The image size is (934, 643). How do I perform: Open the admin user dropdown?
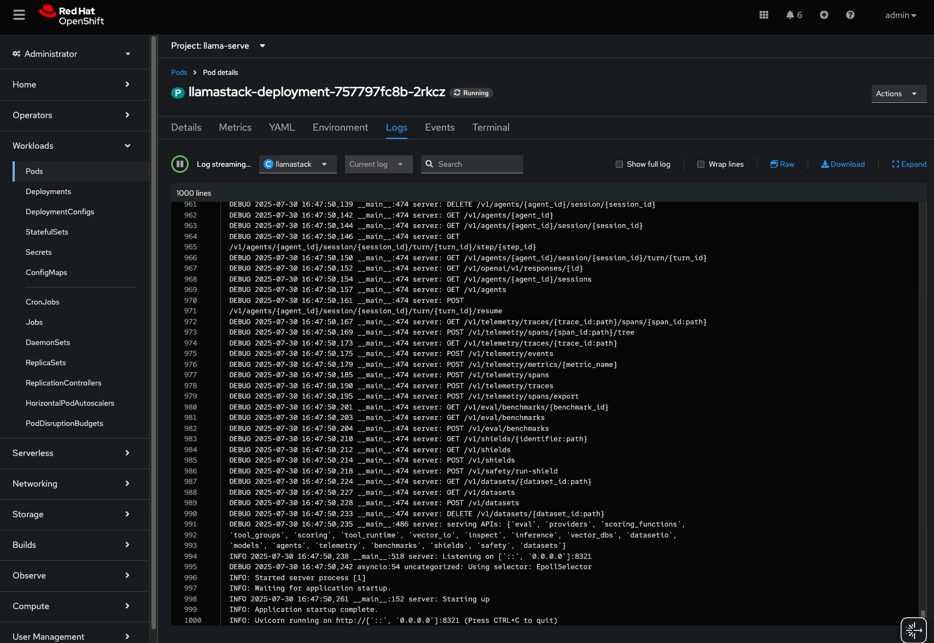(901, 15)
